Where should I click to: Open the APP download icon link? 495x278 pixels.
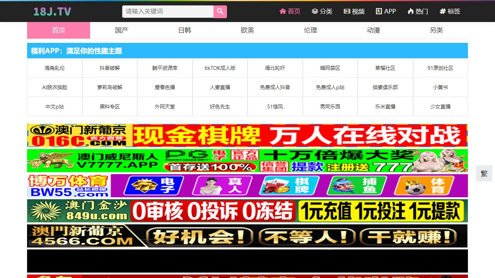pos(386,11)
